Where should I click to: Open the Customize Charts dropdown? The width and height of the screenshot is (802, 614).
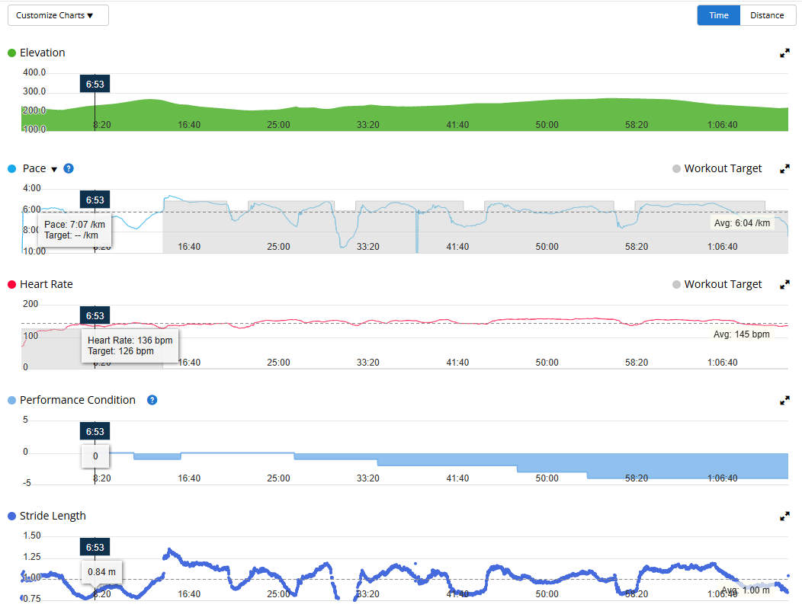59,15
